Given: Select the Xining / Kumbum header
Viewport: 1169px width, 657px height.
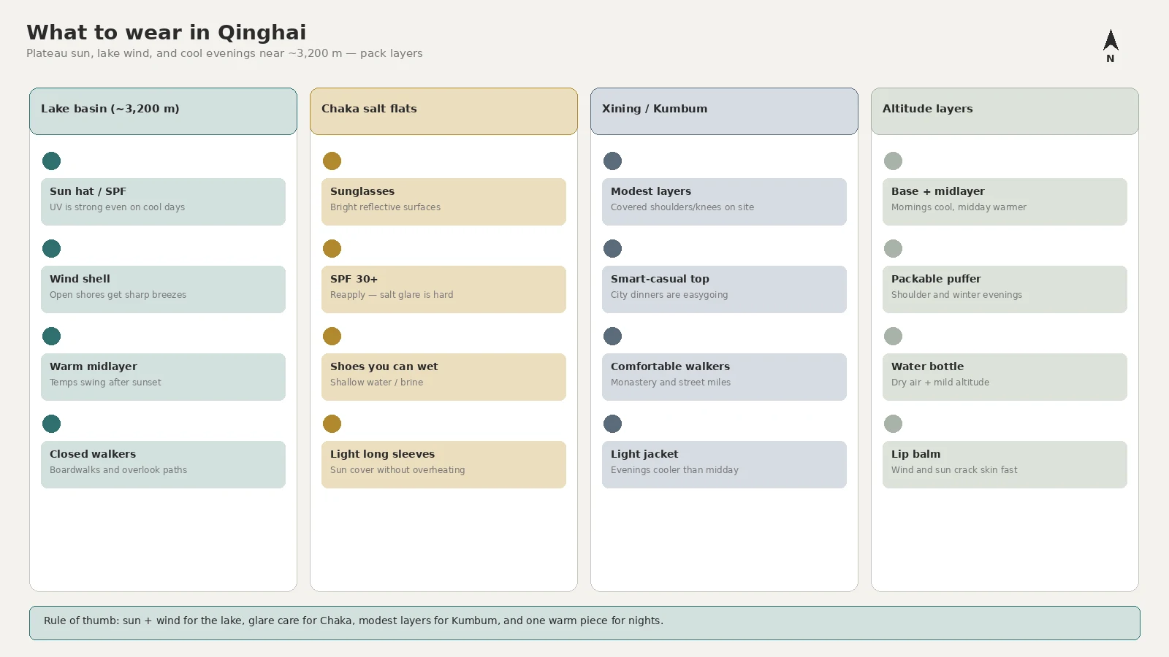Looking at the screenshot, I should (x=724, y=111).
